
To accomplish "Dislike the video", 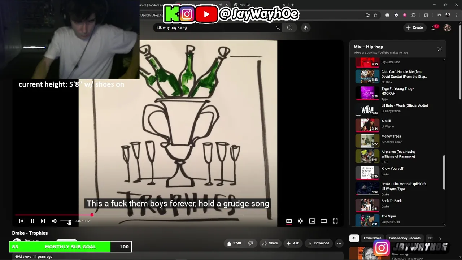I will (x=250, y=243).
